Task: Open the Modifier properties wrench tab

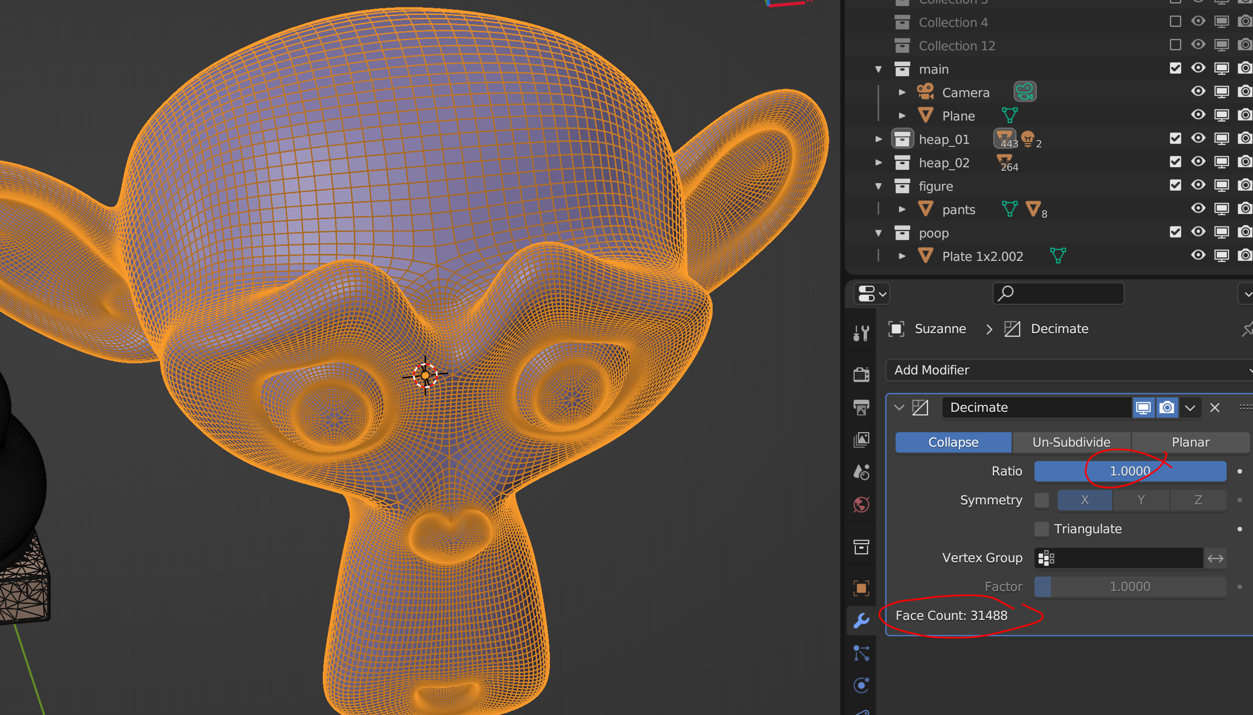Action: [861, 620]
